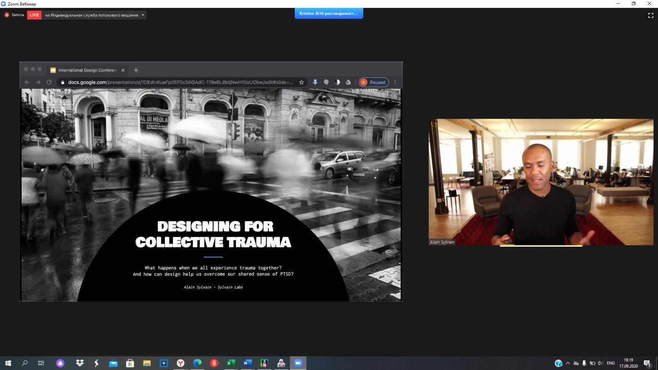Open the WinRAR archive taskbar icon
Viewport: 658px width, 370px height.
[x=264, y=363]
